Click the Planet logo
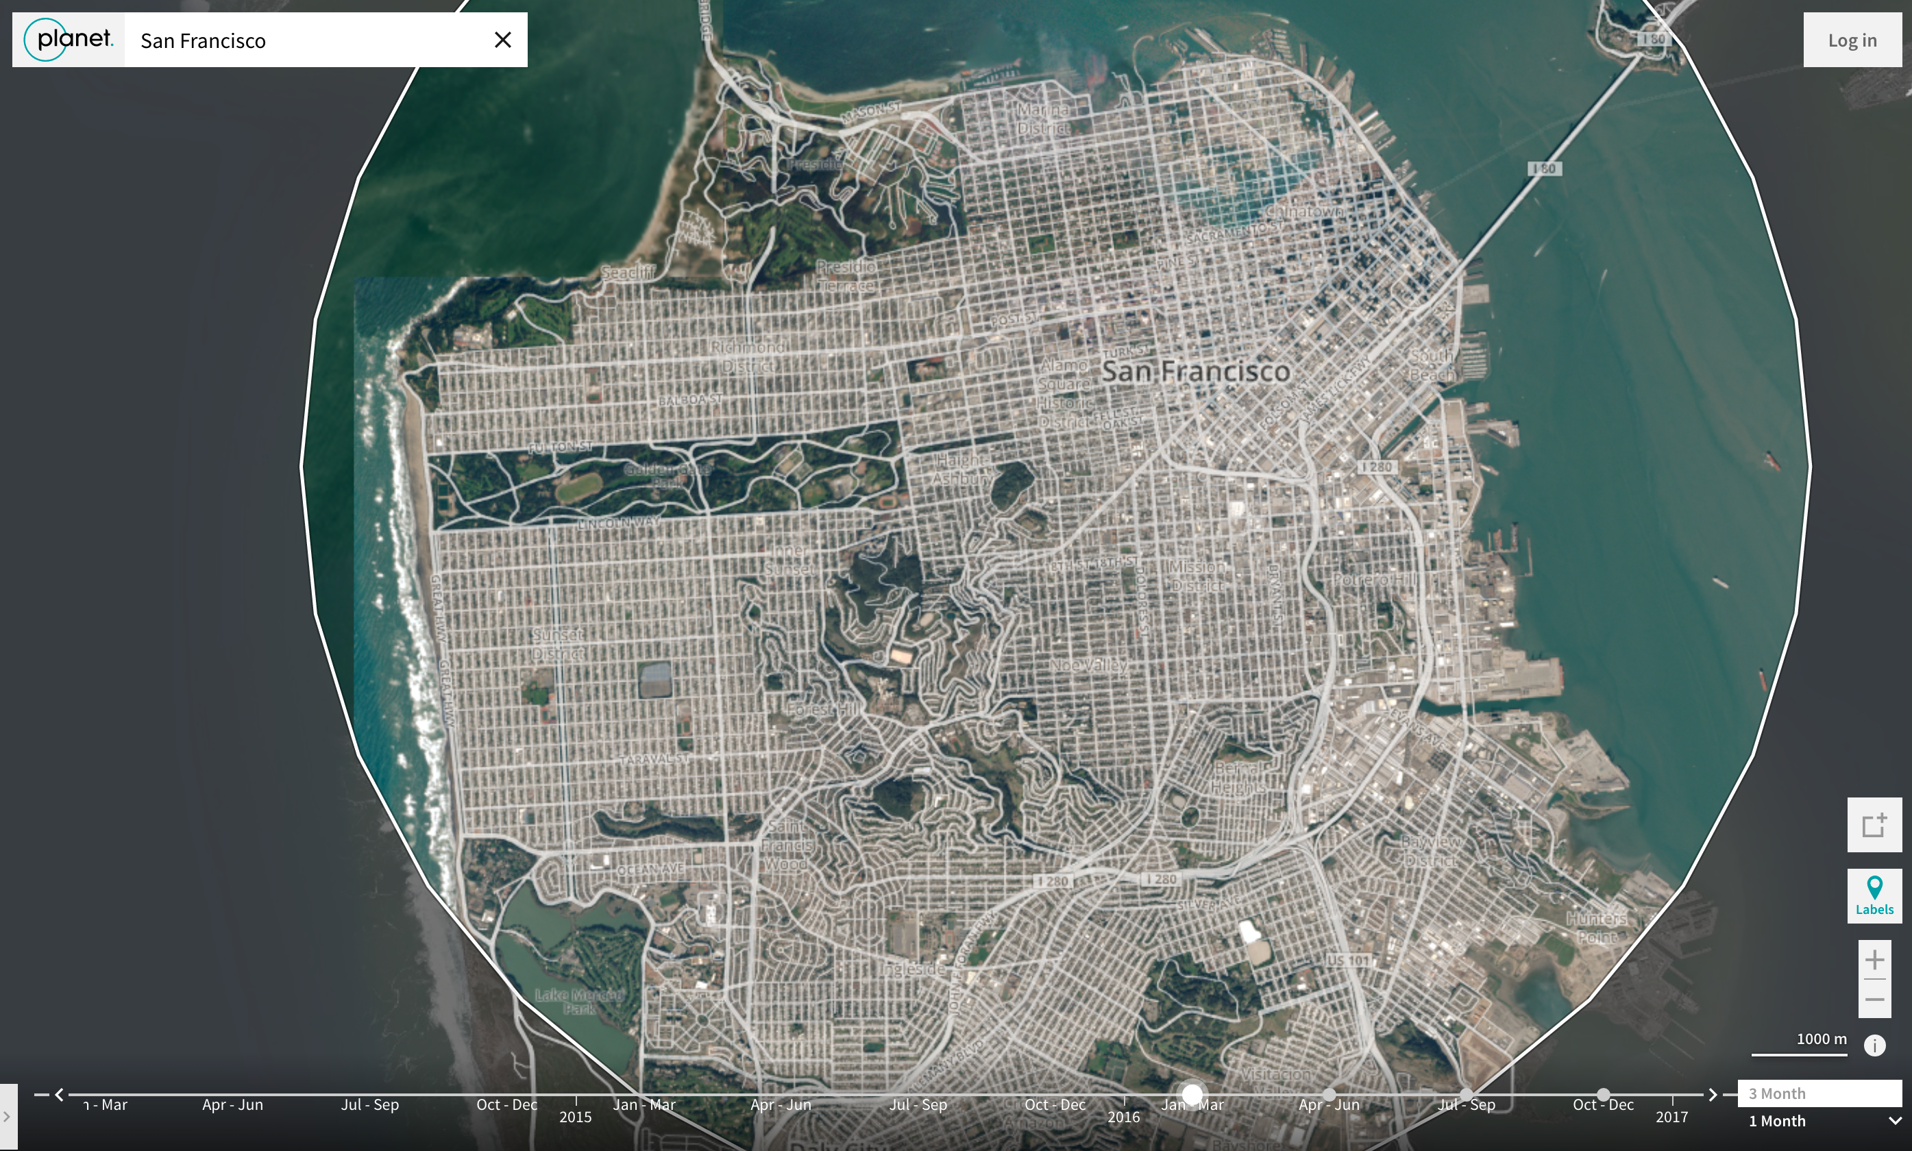This screenshot has height=1151, width=1912. [69, 40]
